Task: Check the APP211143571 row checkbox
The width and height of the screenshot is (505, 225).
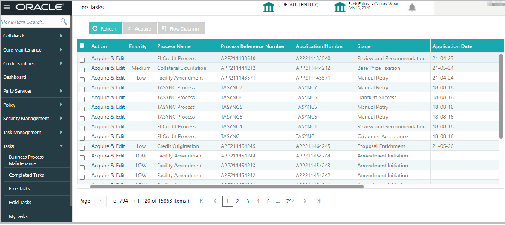Action: click(x=82, y=80)
